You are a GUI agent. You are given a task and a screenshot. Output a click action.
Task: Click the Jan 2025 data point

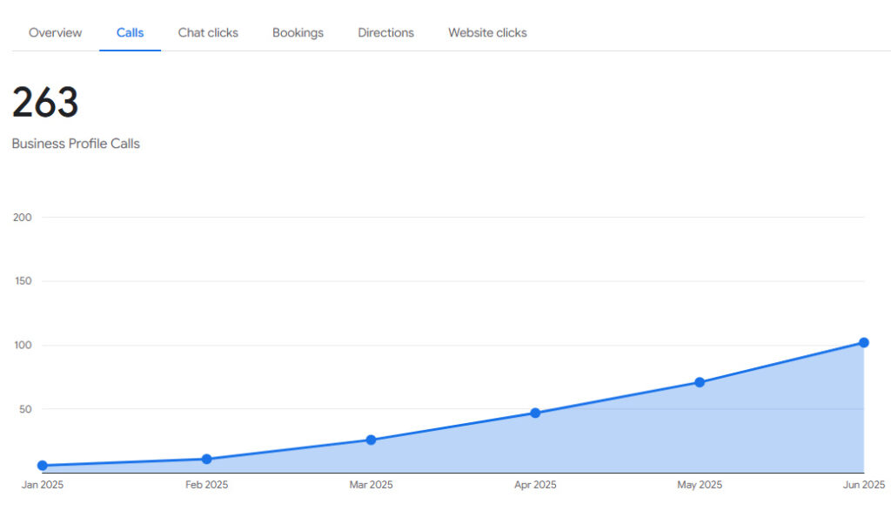43,466
